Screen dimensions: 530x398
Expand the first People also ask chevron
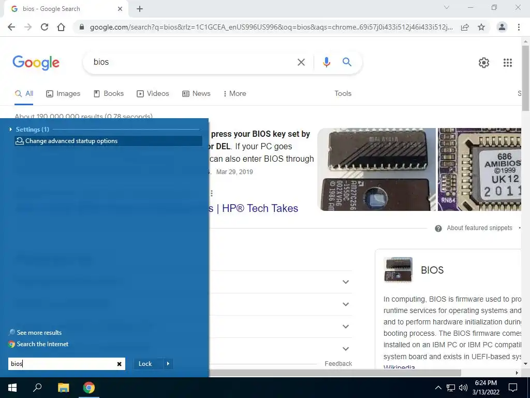(345, 282)
